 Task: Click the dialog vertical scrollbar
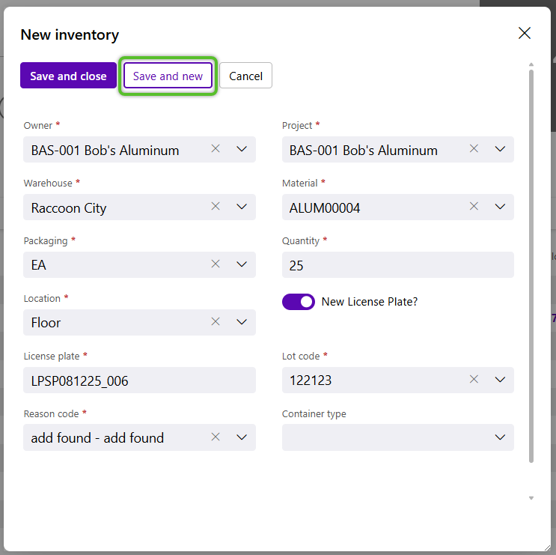tap(531, 266)
